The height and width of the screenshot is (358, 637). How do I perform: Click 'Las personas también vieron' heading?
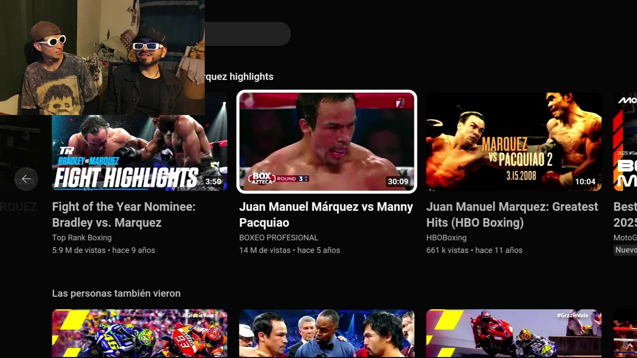(x=116, y=293)
